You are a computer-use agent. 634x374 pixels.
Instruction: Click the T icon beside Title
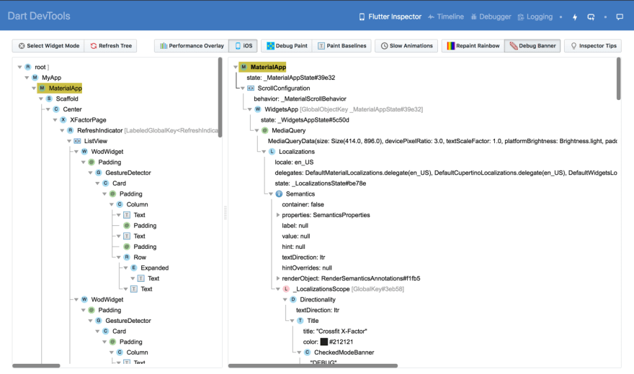tap(300, 320)
